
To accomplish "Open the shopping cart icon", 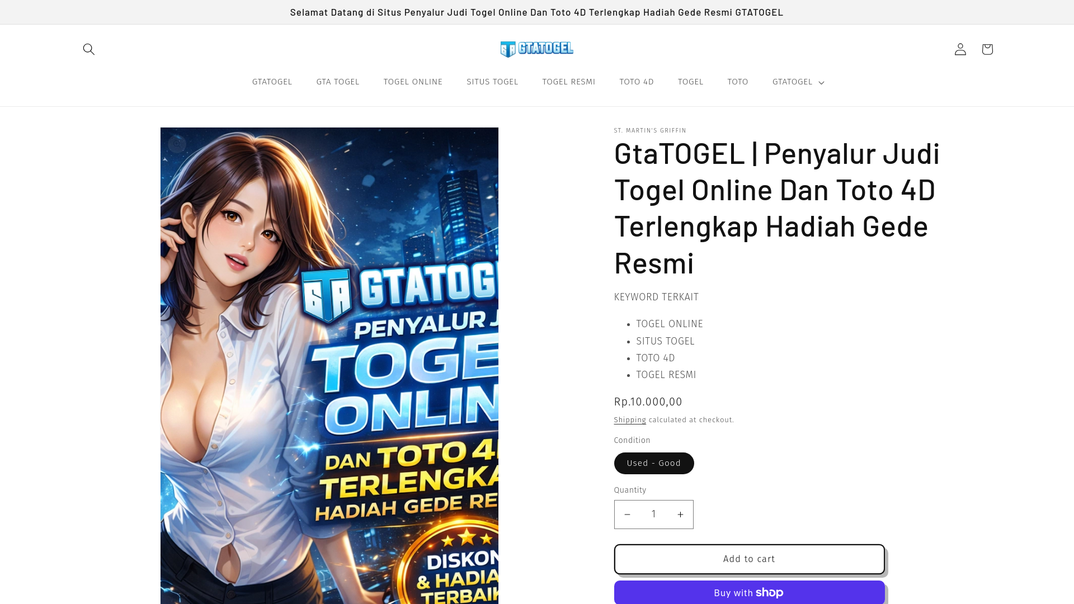I will tap(987, 49).
